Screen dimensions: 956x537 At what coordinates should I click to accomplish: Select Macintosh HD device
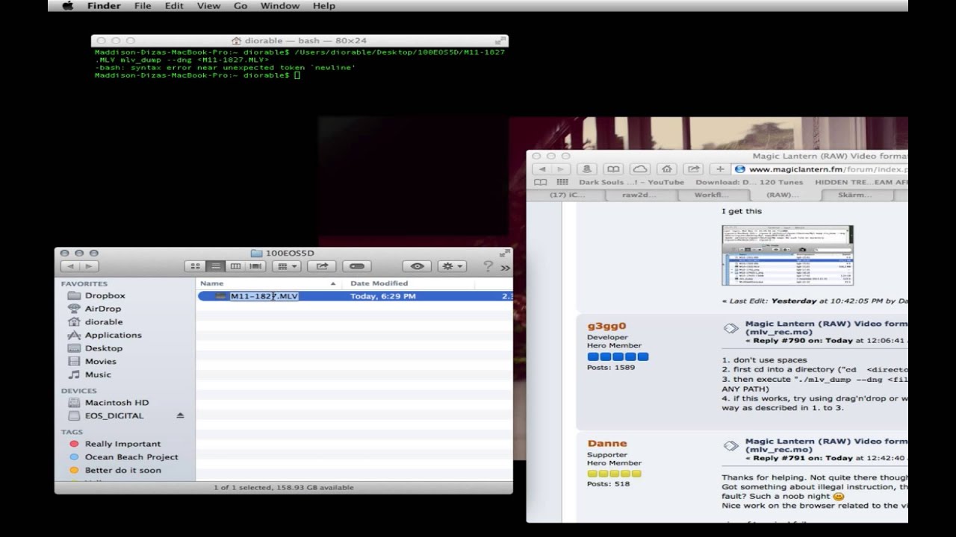coord(117,403)
